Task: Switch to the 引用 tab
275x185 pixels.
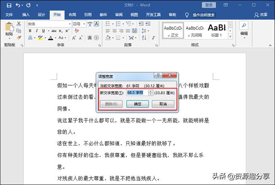Action: pyautogui.click(x=88, y=15)
